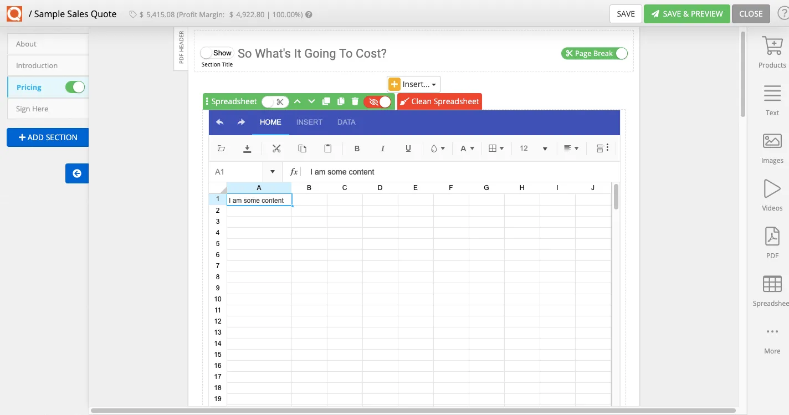
Task: Add a Spreadsheet from the right sidebar
Action: [771, 290]
